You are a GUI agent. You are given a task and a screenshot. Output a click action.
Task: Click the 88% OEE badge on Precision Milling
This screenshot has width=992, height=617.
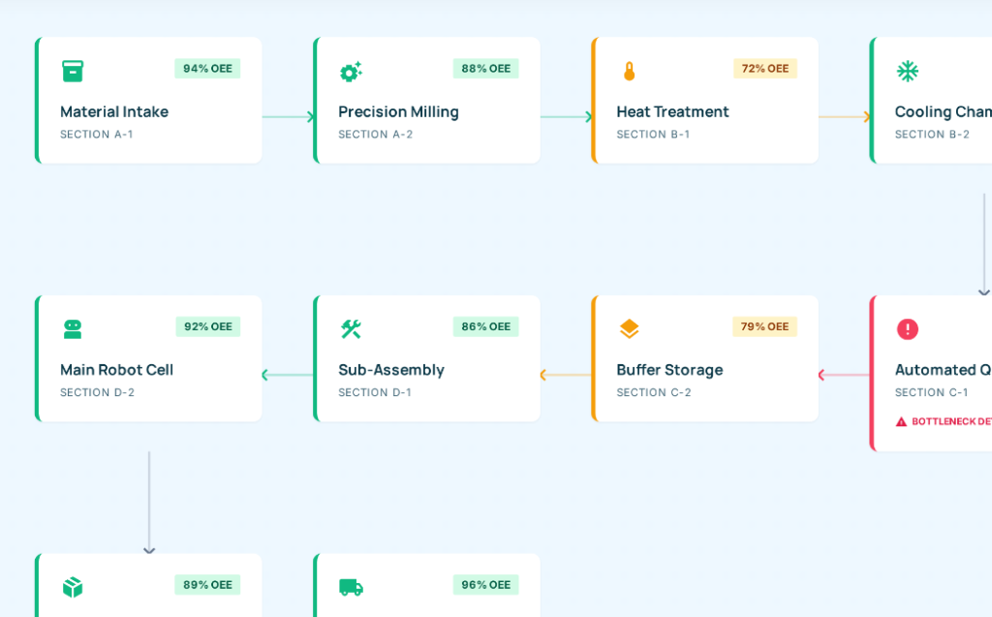(x=485, y=69)
